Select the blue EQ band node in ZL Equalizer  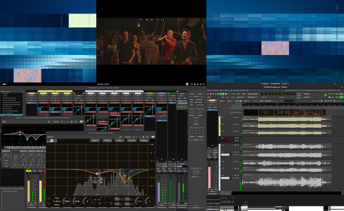click(x=132, y=171)
